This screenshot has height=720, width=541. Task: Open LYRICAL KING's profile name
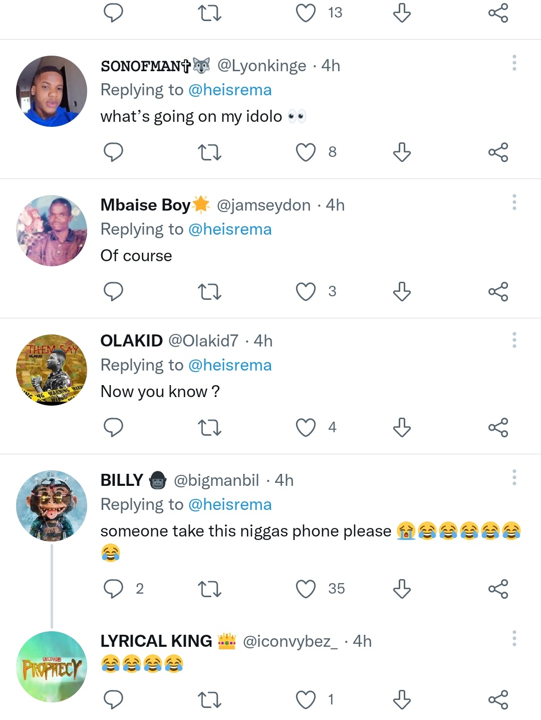[156, 641]
